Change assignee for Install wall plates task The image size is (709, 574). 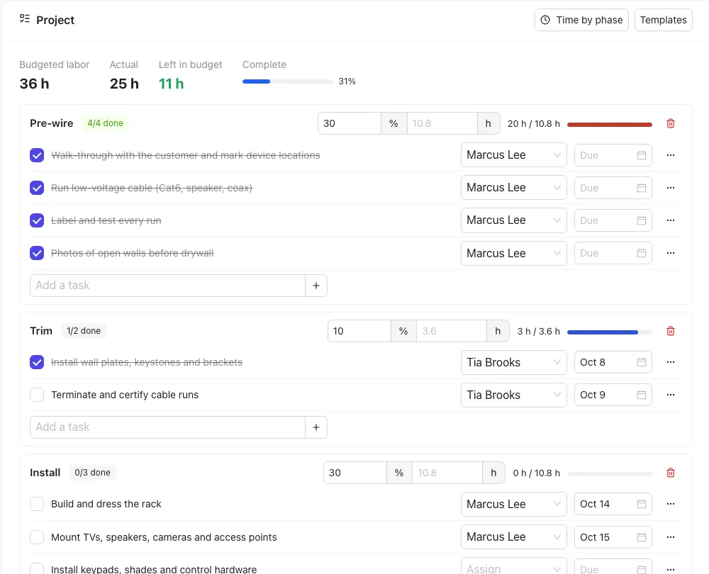click(513, 362)
